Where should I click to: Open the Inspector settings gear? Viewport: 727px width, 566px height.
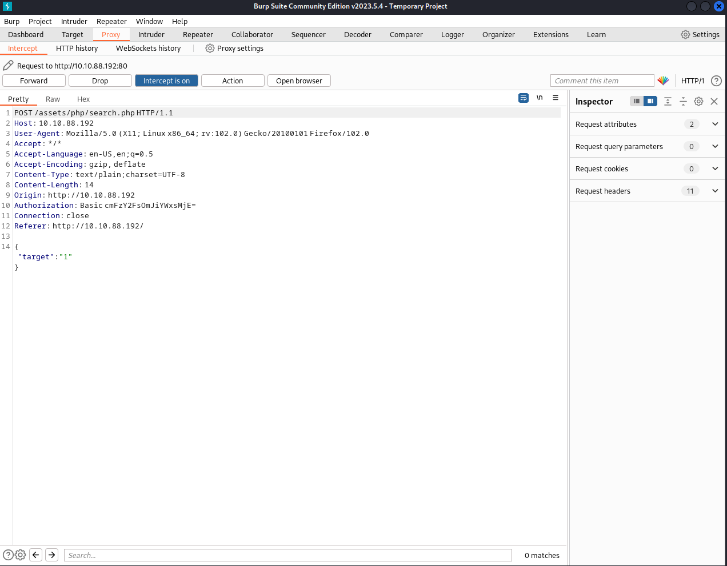tap(698, 101)
